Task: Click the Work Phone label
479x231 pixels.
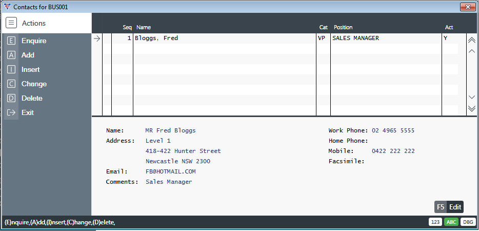Action: 348,131
